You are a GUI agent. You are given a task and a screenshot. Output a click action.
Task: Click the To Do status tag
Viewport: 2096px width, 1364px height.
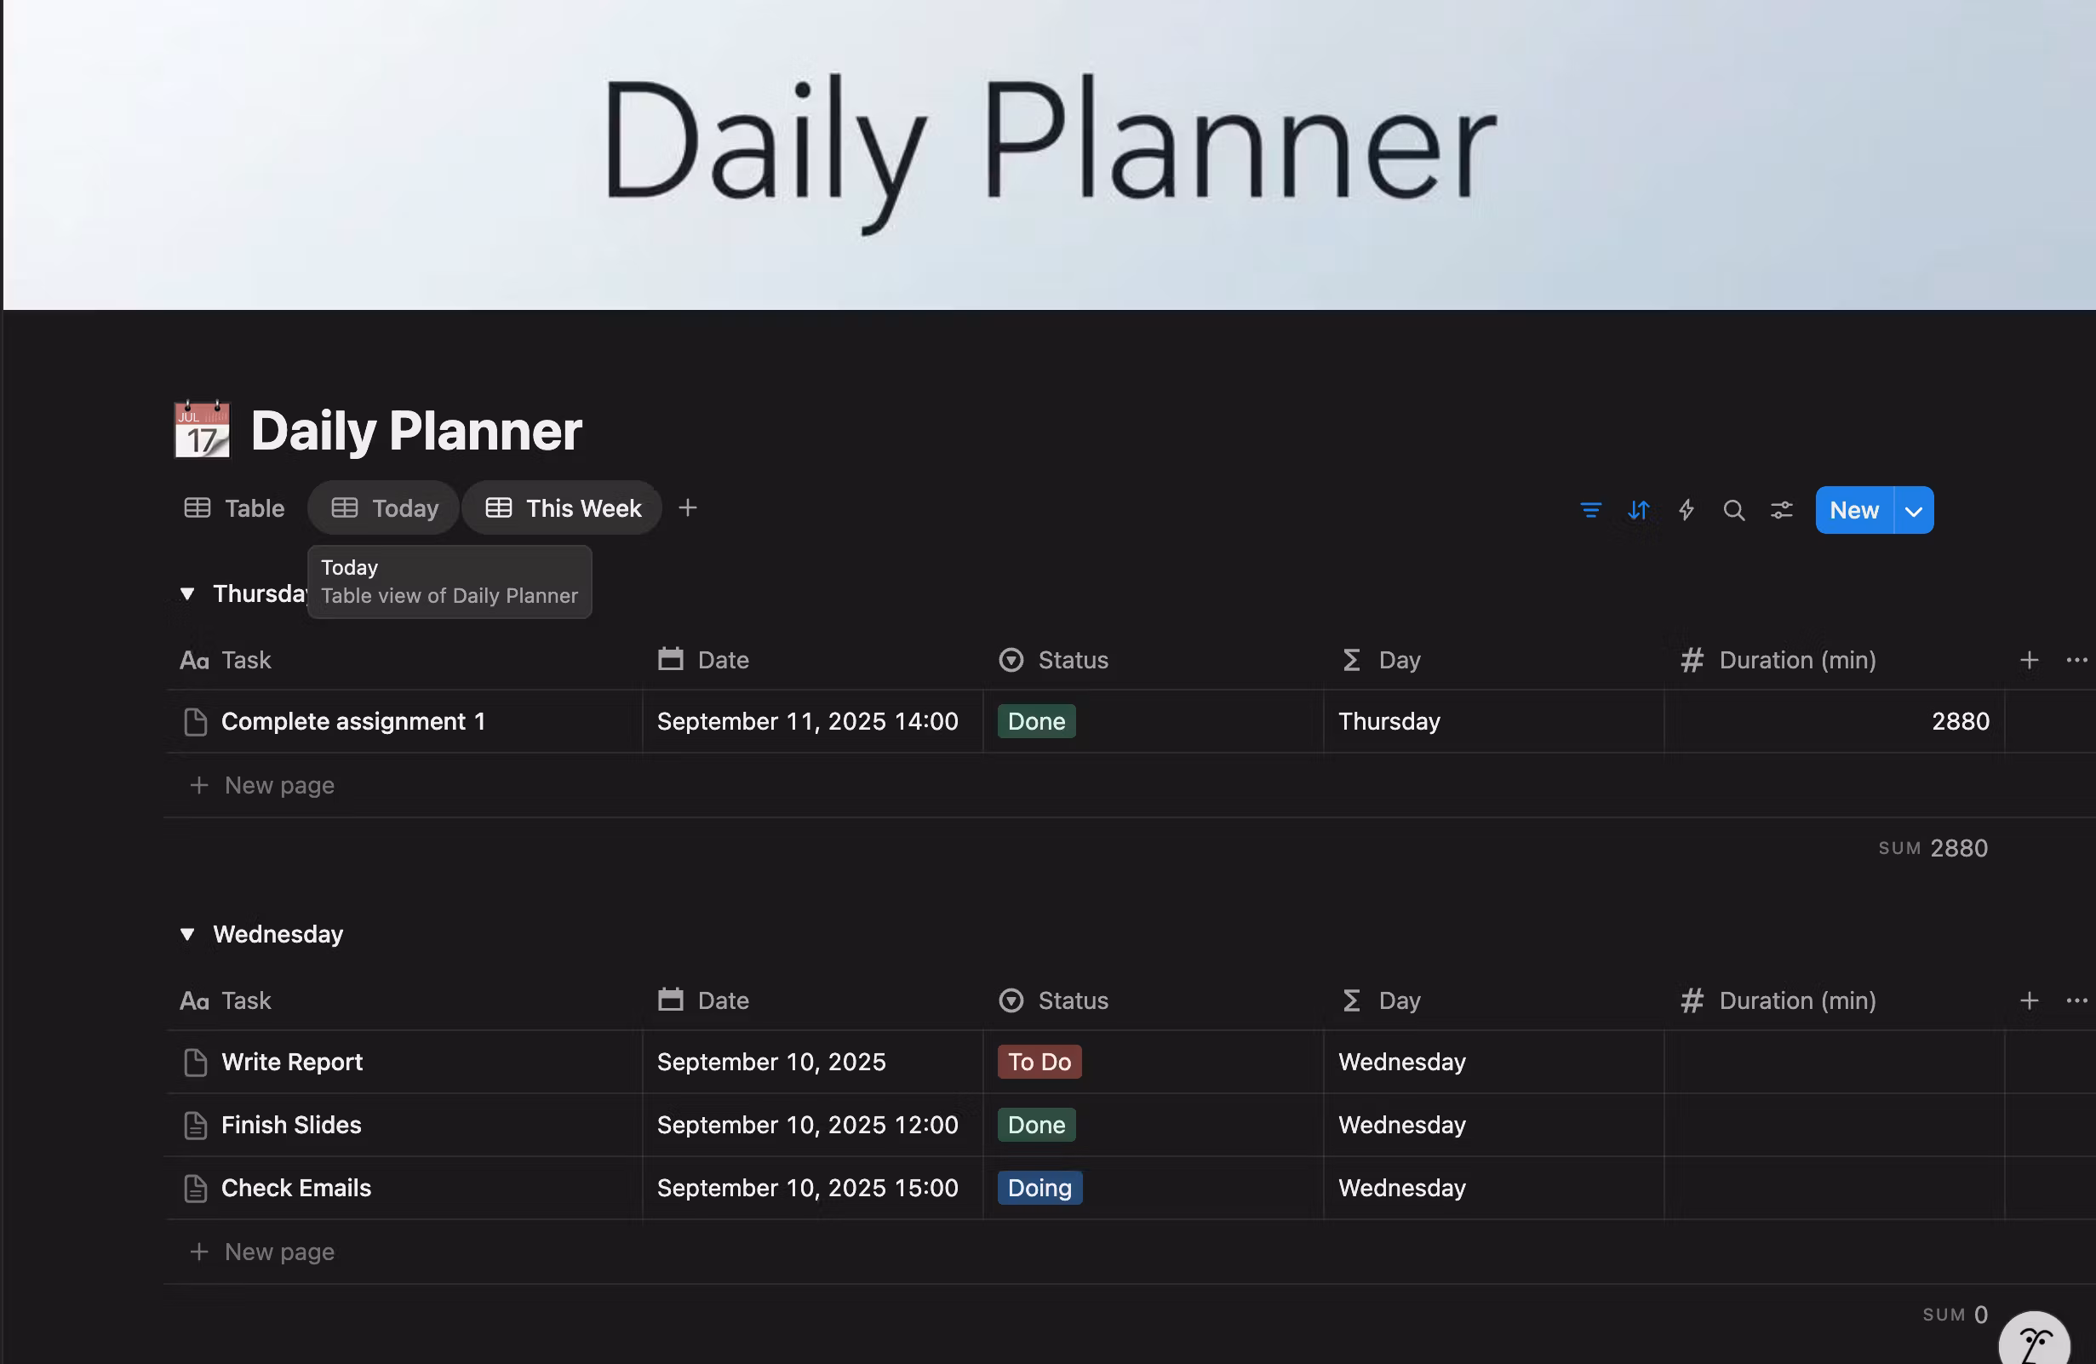(x=1039, y=1062)
